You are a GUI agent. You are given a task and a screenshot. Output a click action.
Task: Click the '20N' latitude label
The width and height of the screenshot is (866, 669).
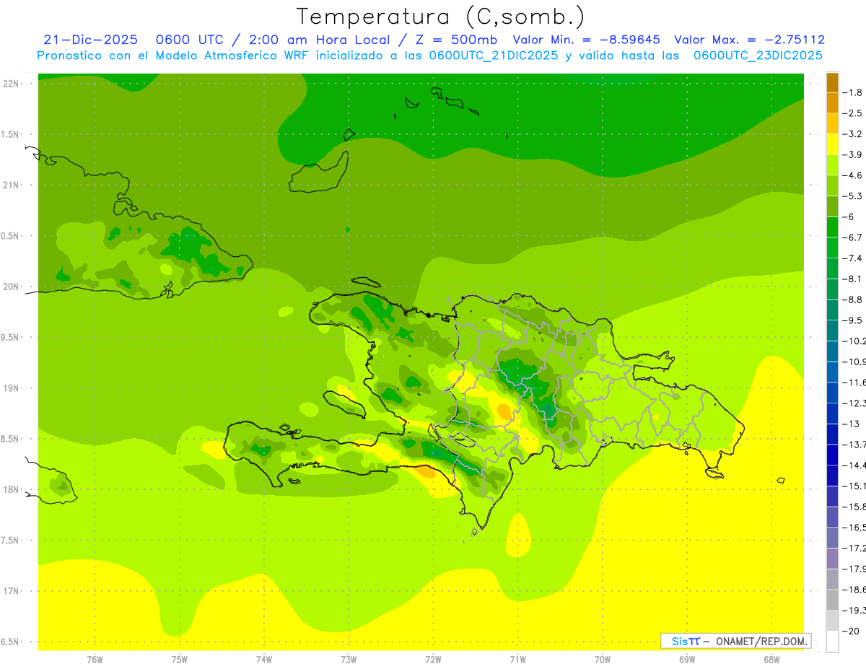point(11,287)
